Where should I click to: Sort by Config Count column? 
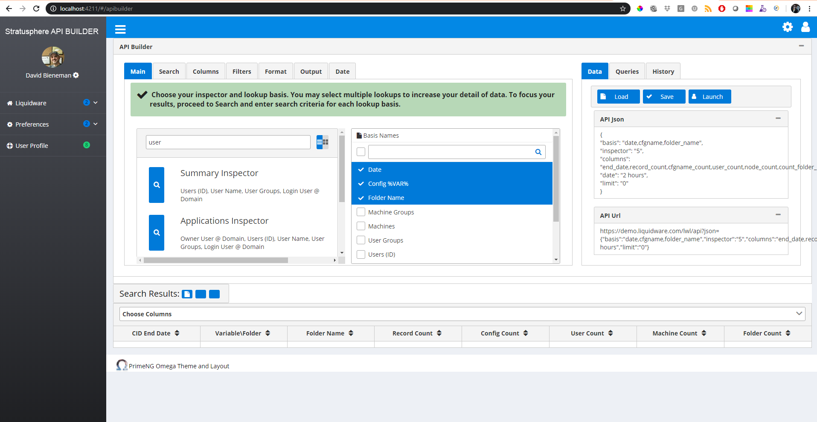tap(526, 333)
